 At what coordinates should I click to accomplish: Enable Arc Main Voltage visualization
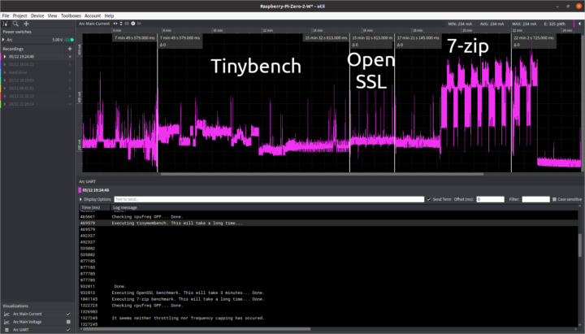68,322
